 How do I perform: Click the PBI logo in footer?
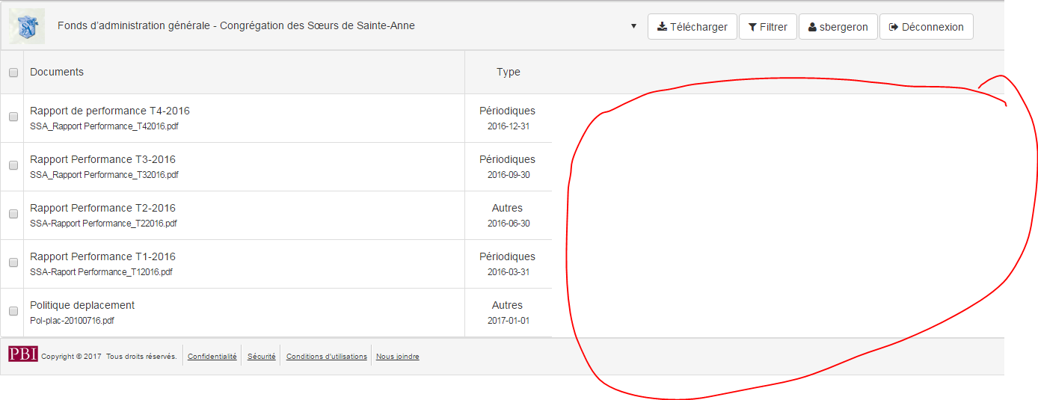23,354
